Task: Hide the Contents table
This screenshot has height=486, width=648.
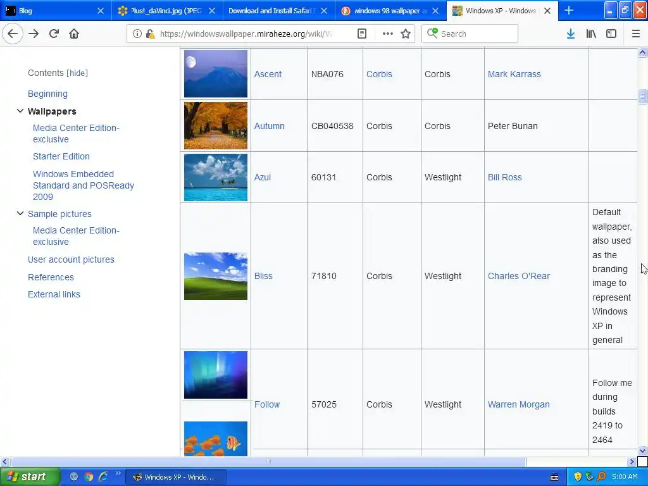Action: tap(77, 73)
